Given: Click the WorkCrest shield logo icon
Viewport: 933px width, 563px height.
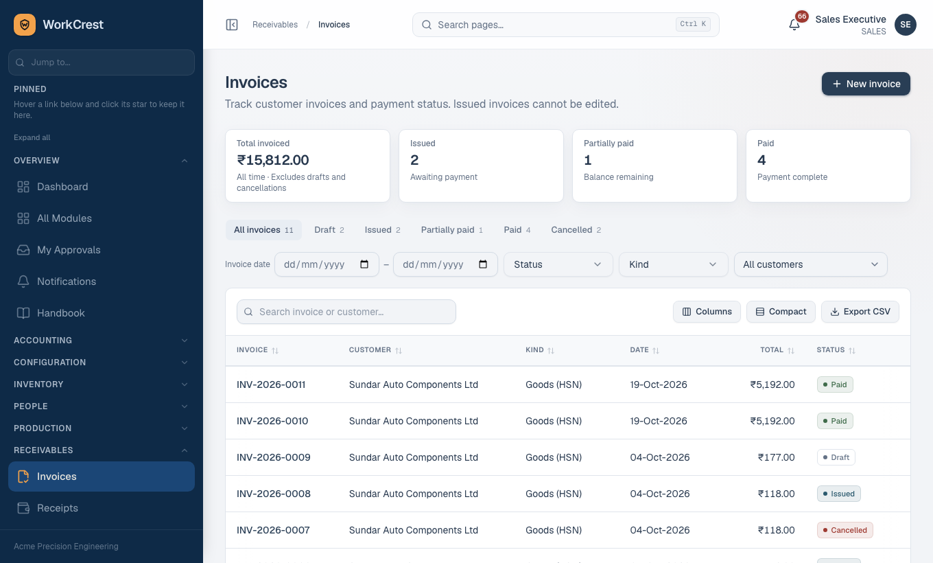Looking at the screenshot, I should click(25, 25).
